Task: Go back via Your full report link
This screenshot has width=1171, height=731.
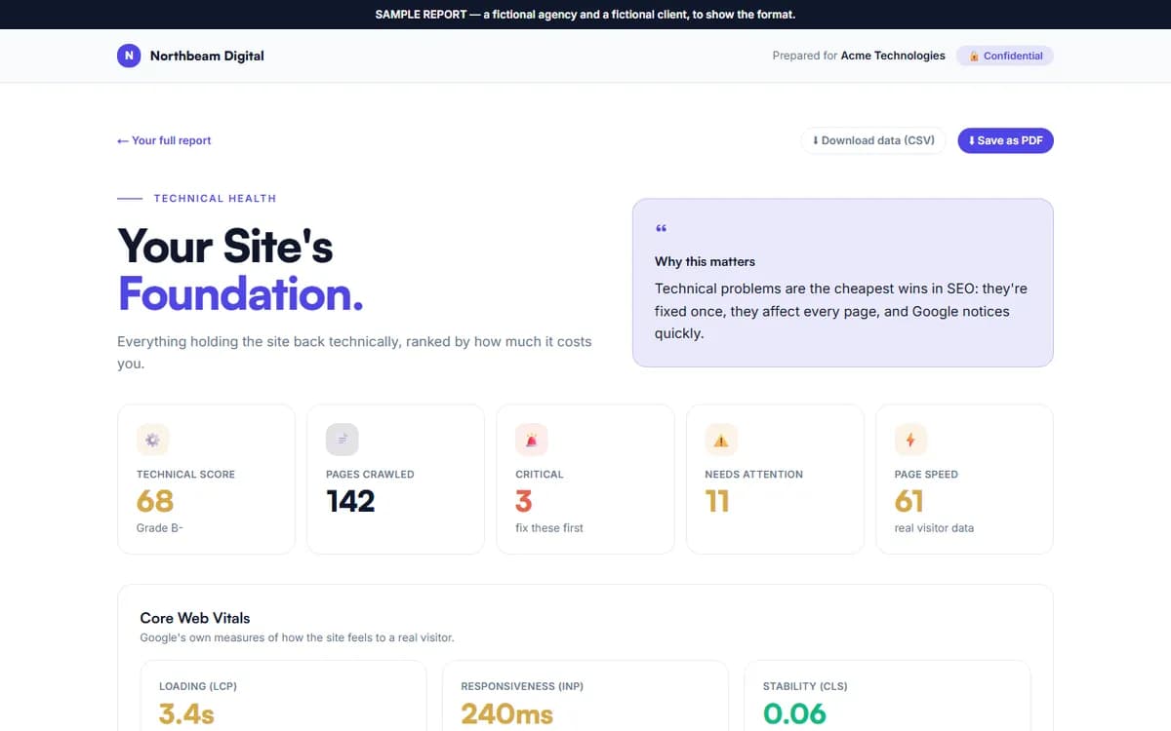Action: pos(164,140)
